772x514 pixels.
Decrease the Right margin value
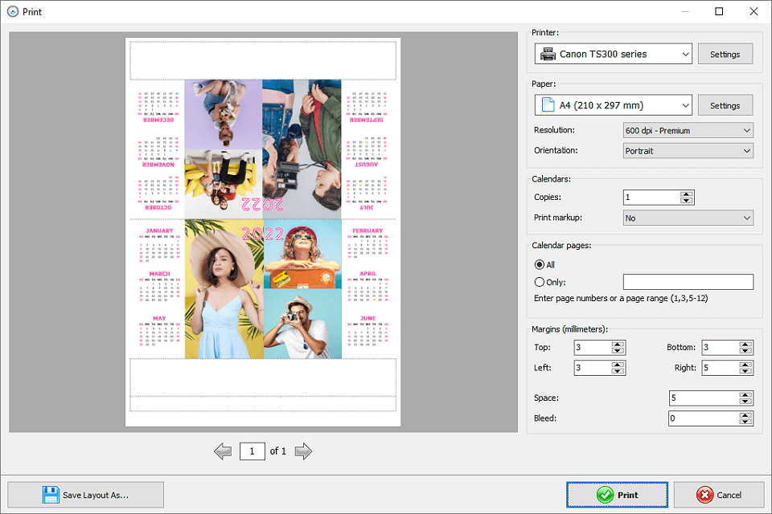point(745,371)
